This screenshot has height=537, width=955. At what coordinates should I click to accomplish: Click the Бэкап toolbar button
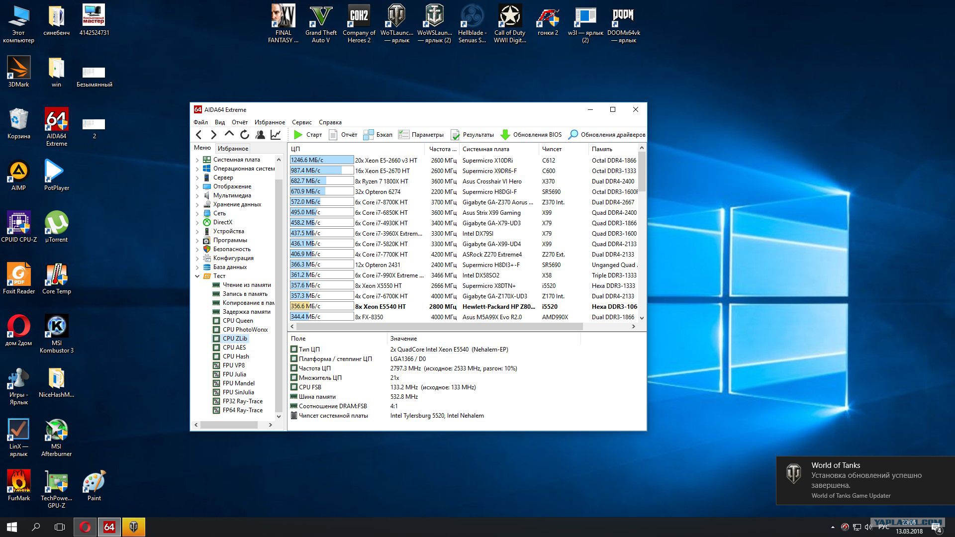[x=378, y=135]
